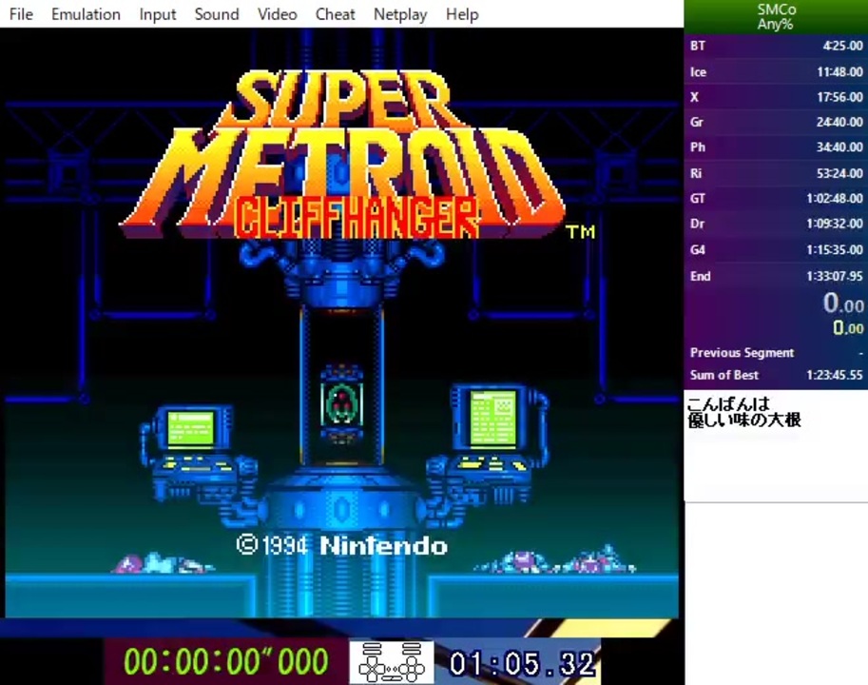Select the GT split row

[776, 198]
